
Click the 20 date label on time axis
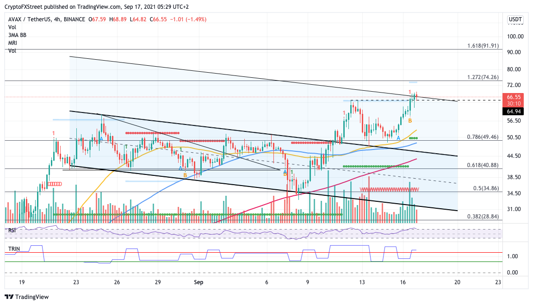click(x=458, y=282)
